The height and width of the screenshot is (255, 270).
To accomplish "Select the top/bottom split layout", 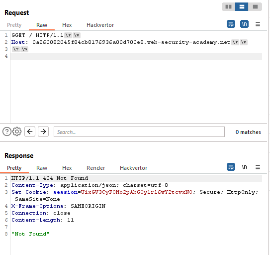I will 242,7.
